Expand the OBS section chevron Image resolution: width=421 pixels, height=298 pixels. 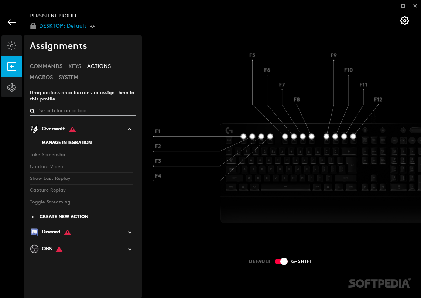(x=130, y=249)
